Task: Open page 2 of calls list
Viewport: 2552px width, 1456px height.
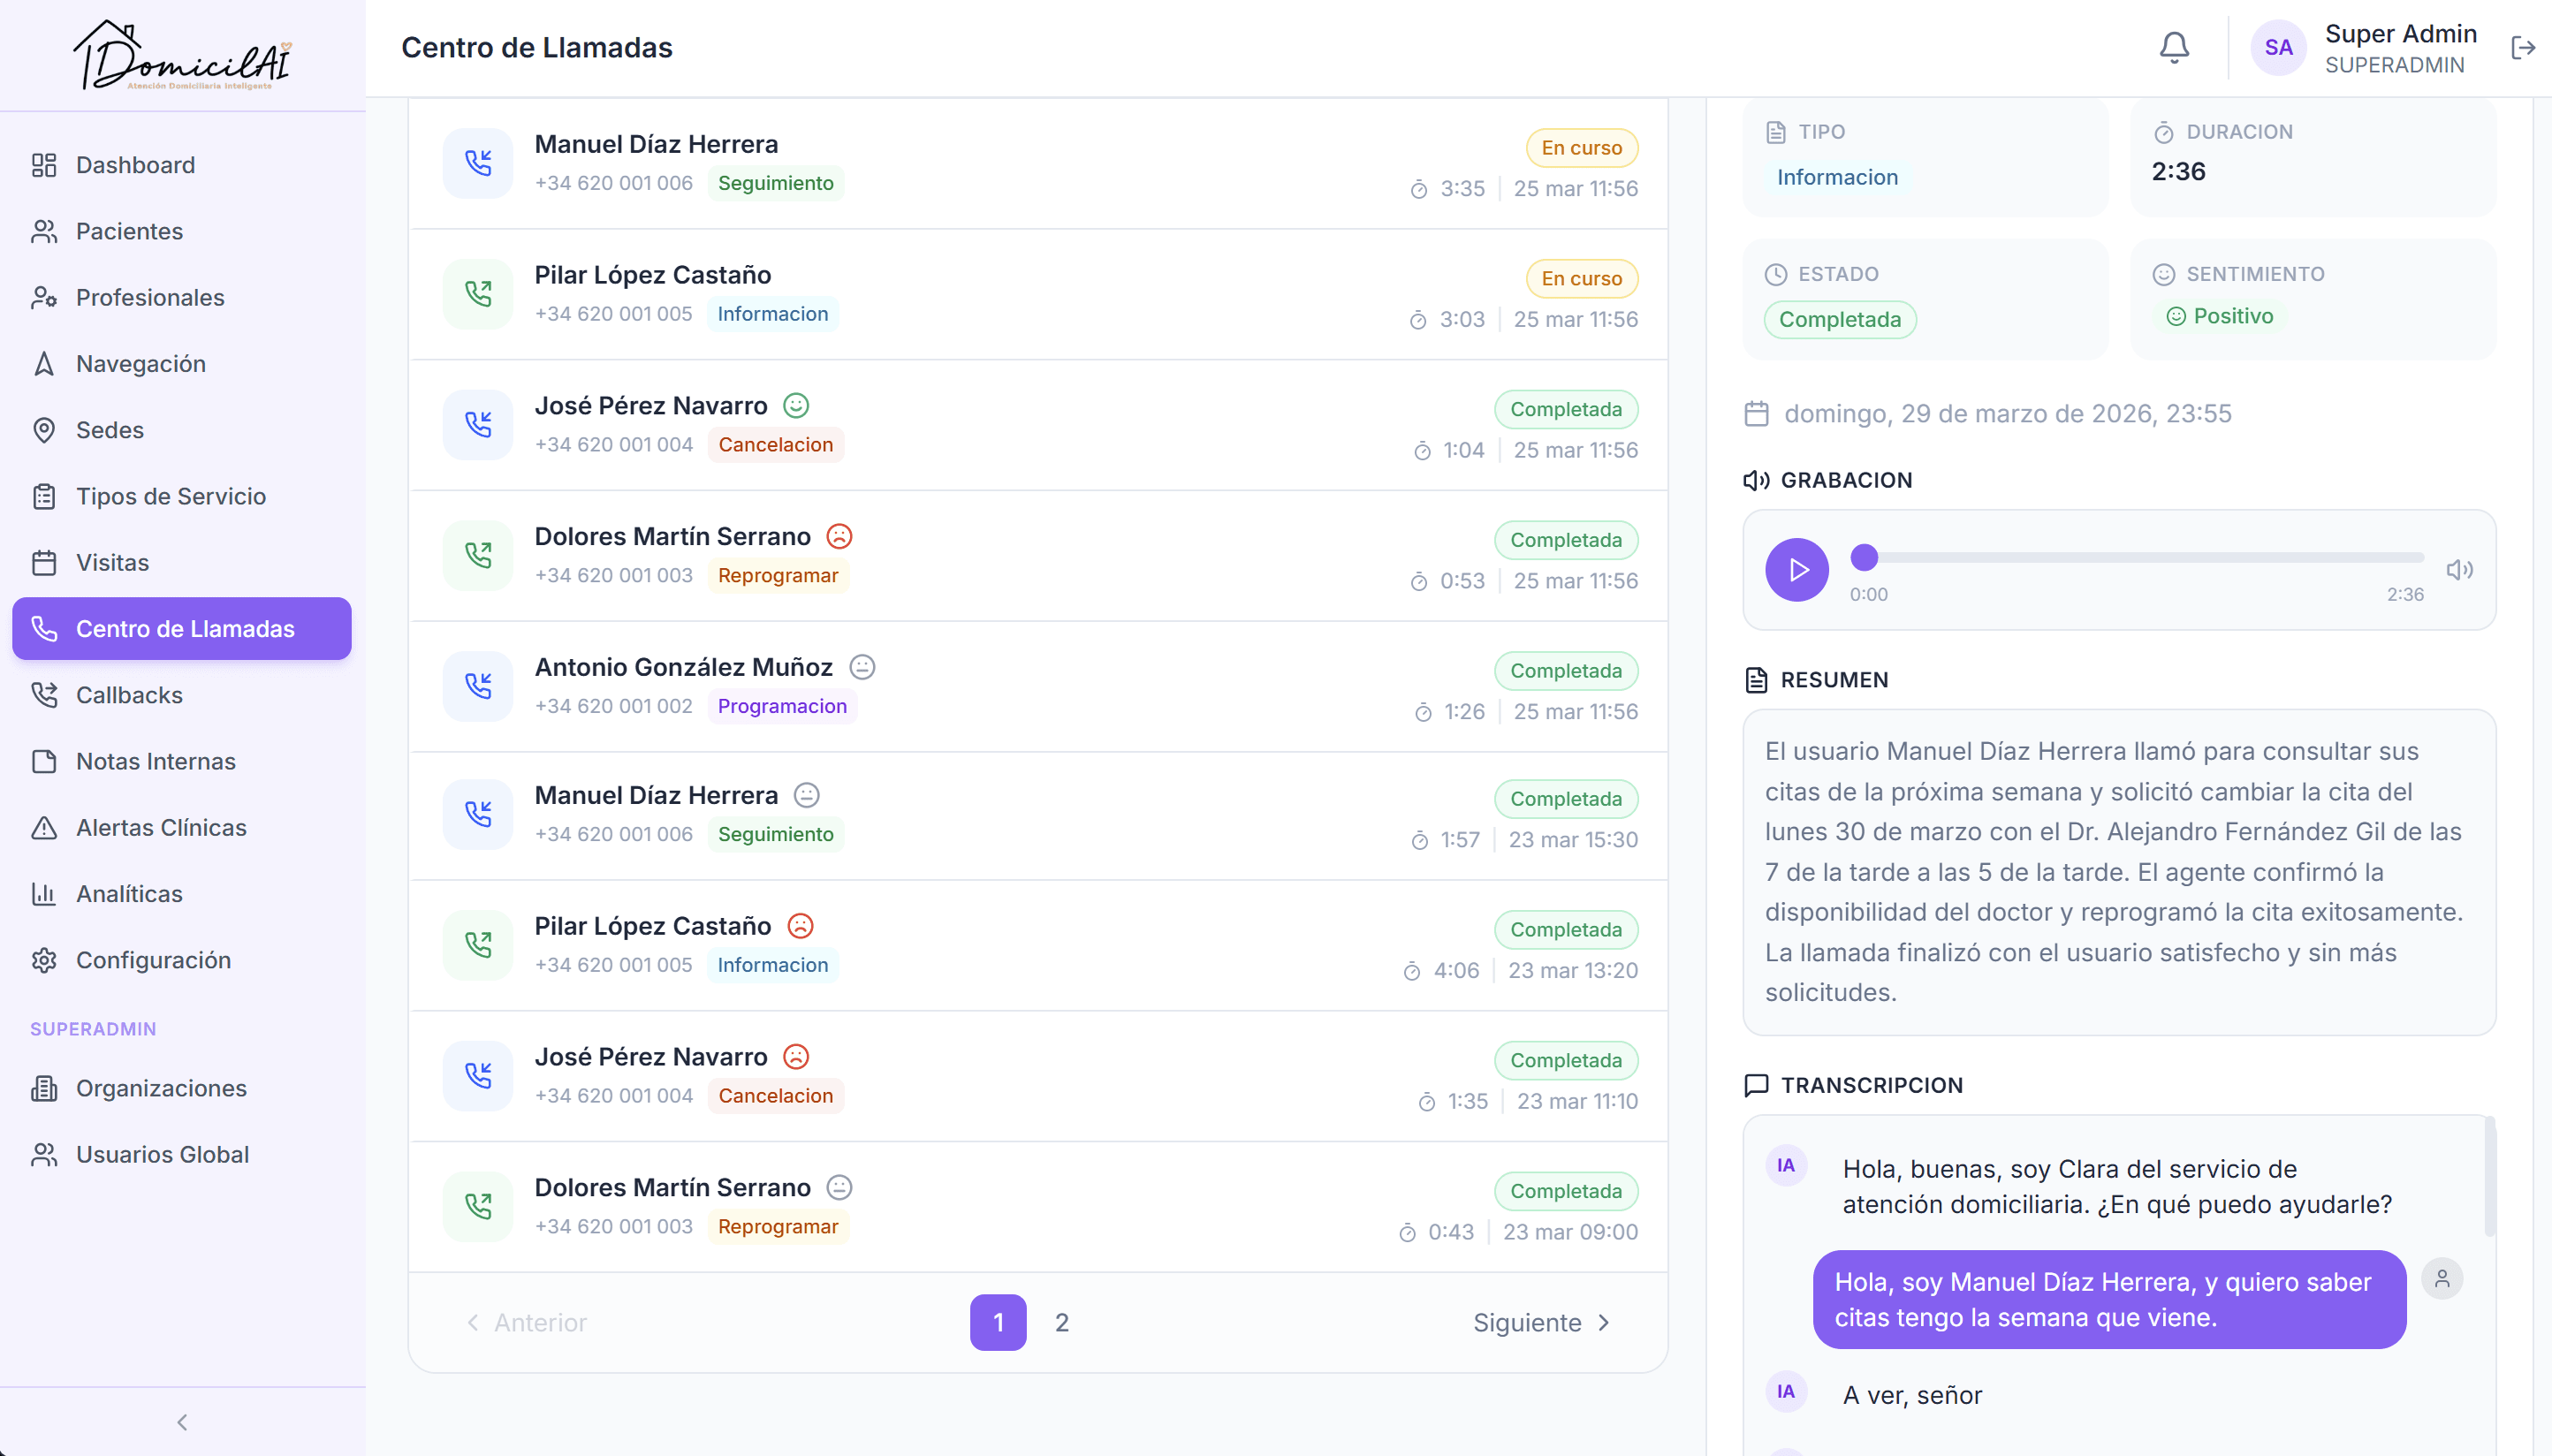Action: coord(1061,1322)
